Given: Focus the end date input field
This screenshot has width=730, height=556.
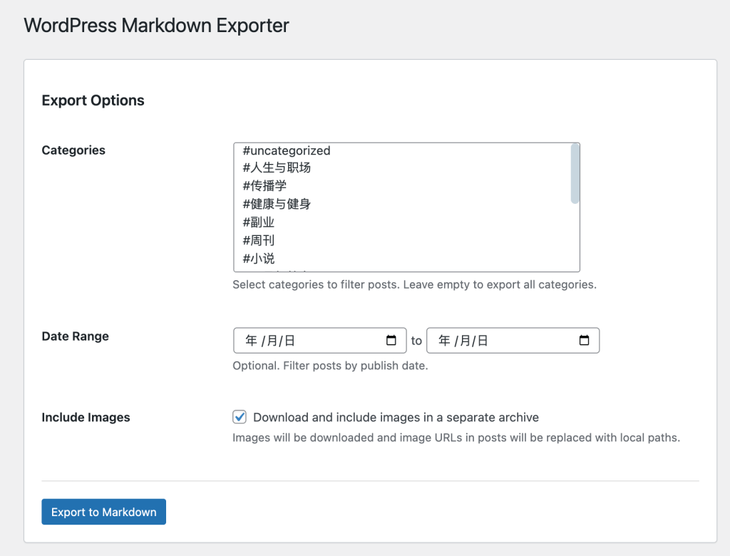Looking at the screenshot, I should (513, 341).
